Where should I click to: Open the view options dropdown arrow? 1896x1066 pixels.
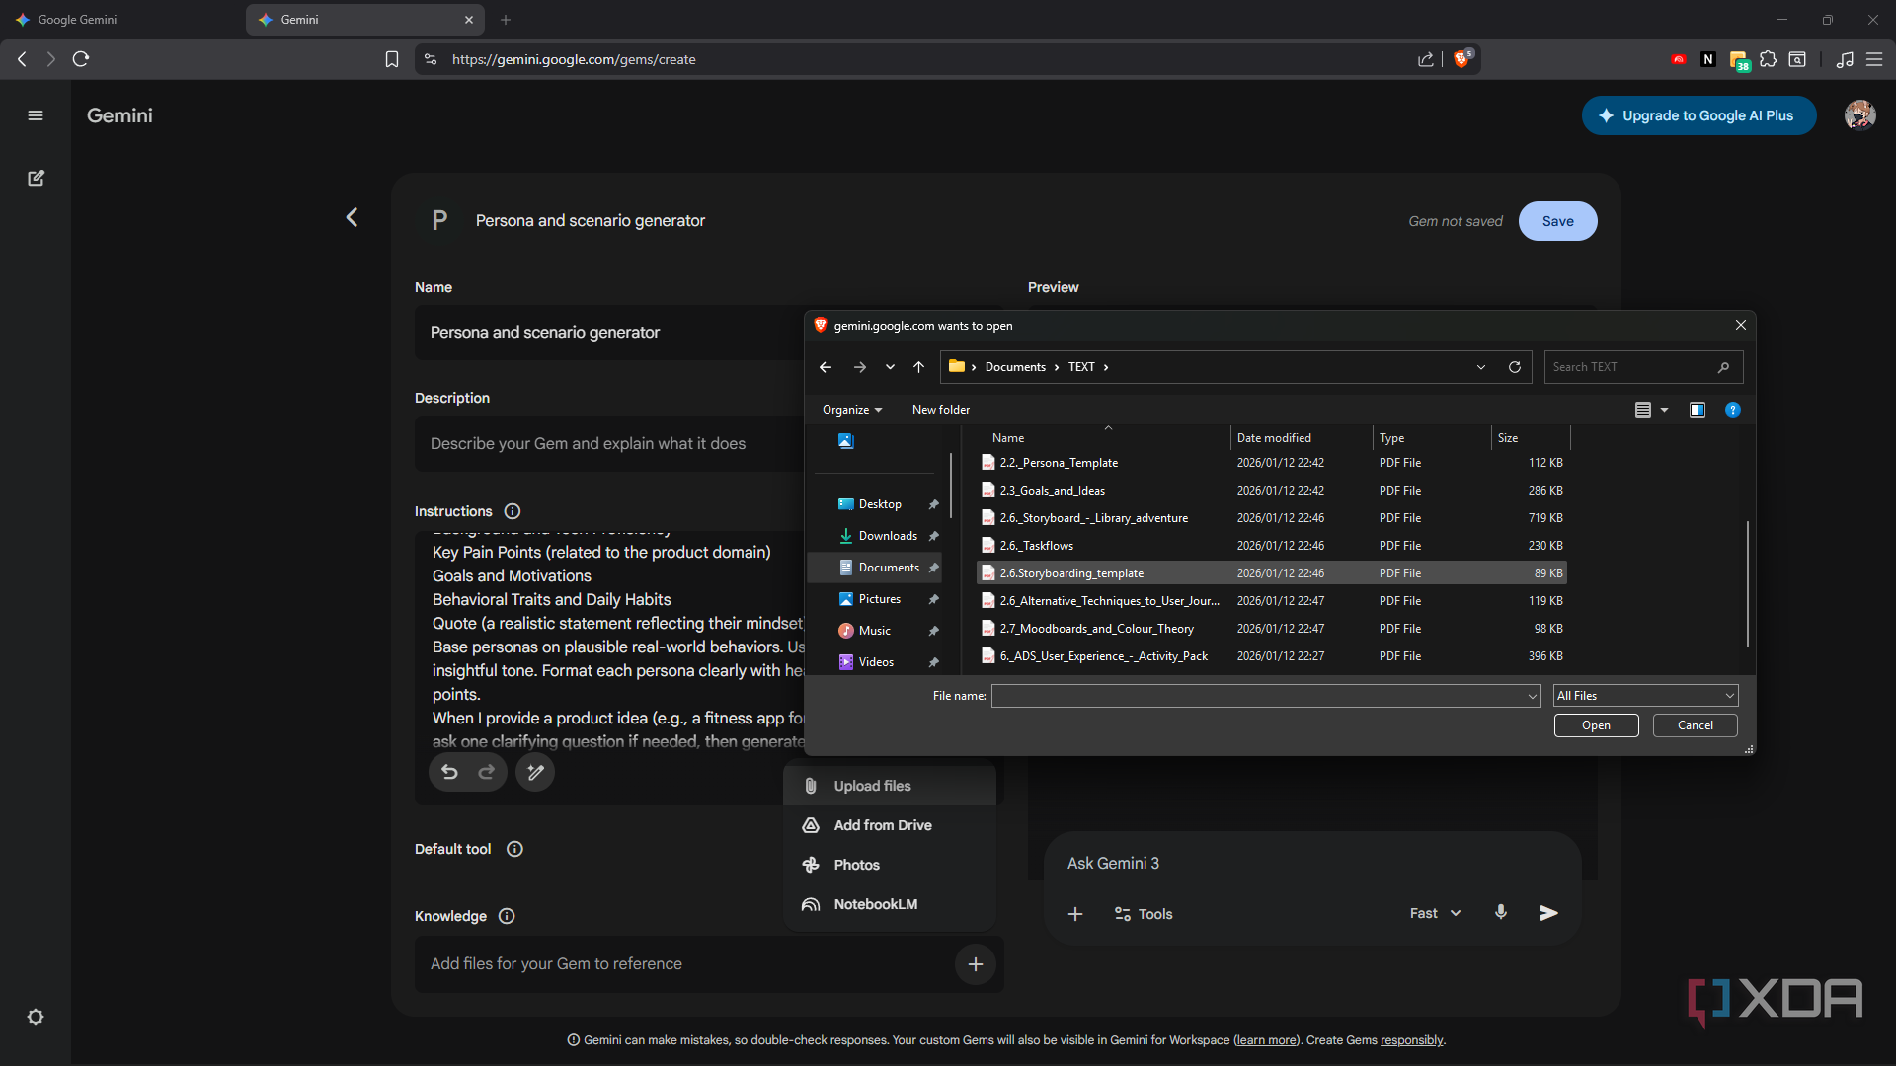pyautogui.click(x=1664, y=410)
